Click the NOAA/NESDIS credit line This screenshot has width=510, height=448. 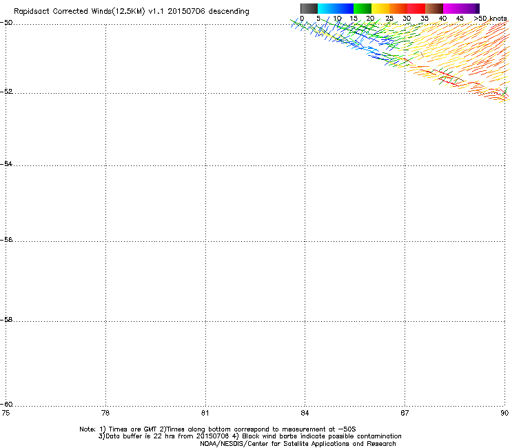(298, 444)
